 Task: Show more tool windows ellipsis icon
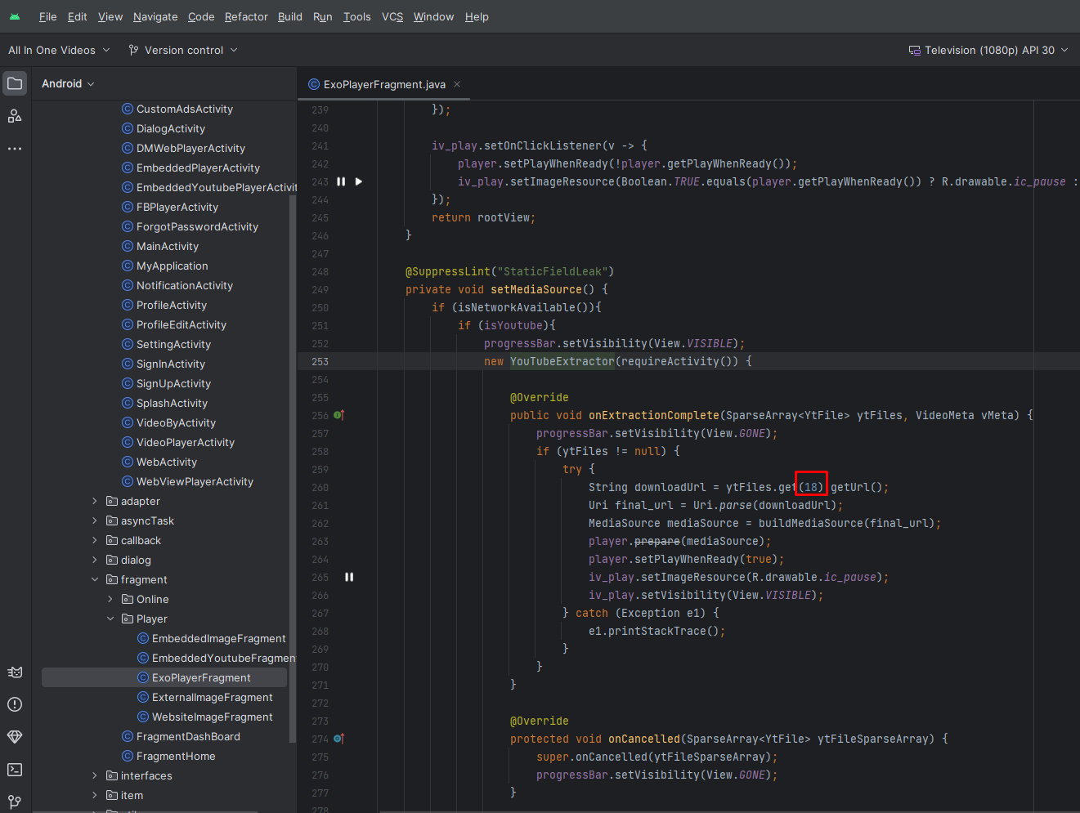[15, 149]
